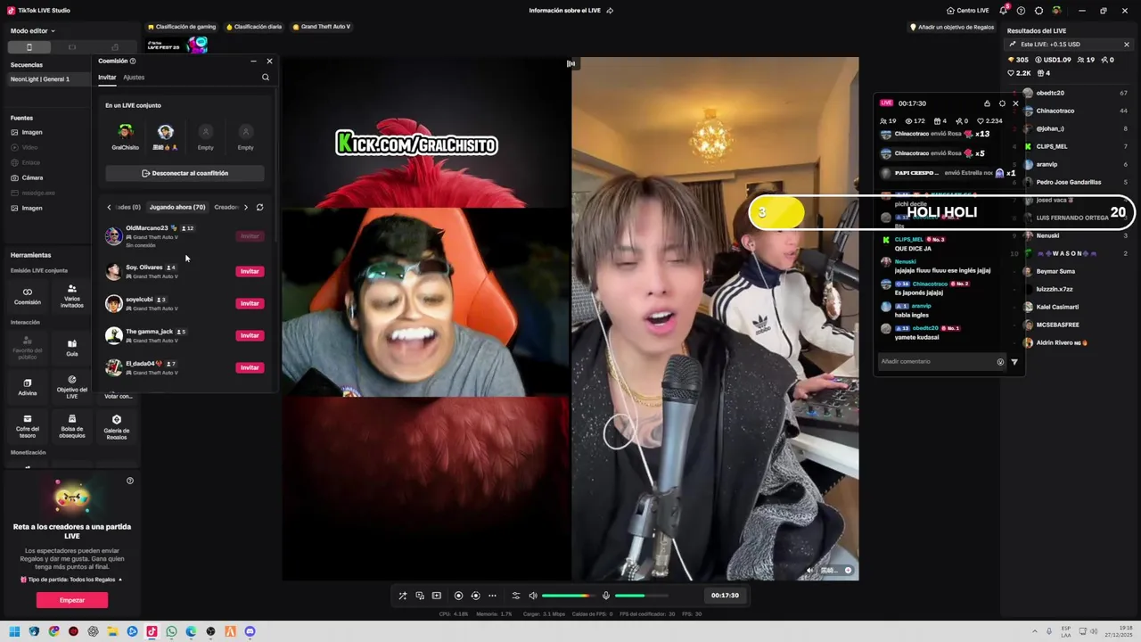1141x642 pixels.
Task: Open the Bolsa de obsequios tool
Action: 71,426
